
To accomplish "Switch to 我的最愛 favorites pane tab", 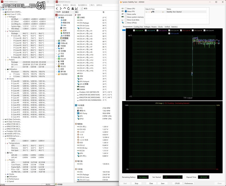I will (x=66, y=12).
